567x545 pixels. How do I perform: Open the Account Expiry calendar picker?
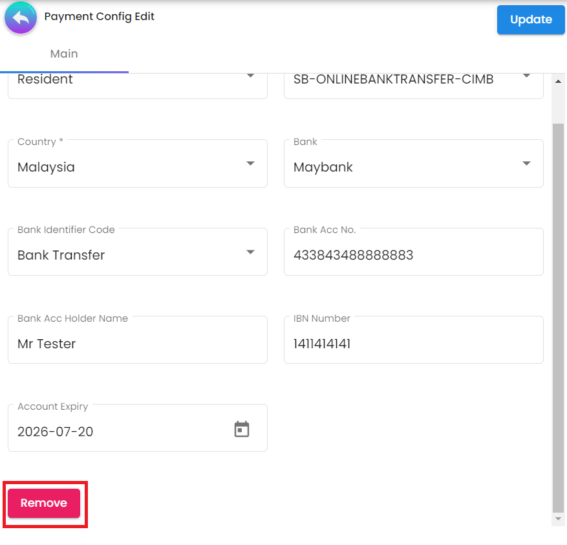(x=242, y=429)
